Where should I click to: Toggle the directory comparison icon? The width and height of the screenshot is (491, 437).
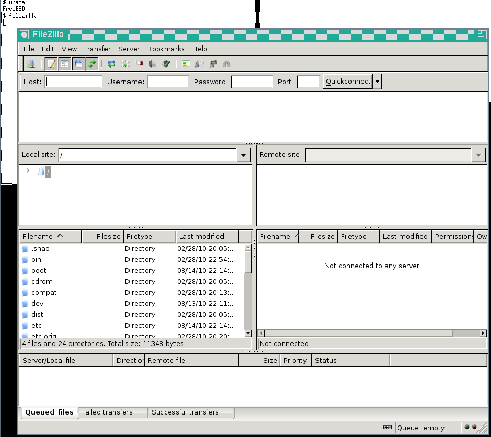[x=200, y=64]
